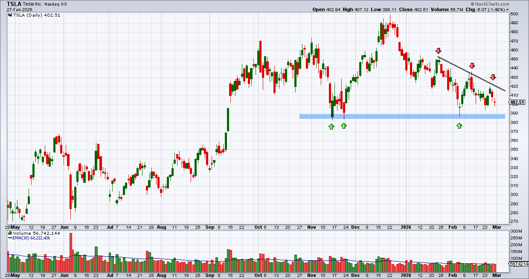Click the 450 price axis label
This screenshot has width=529, height=279.
click(514, 59)
